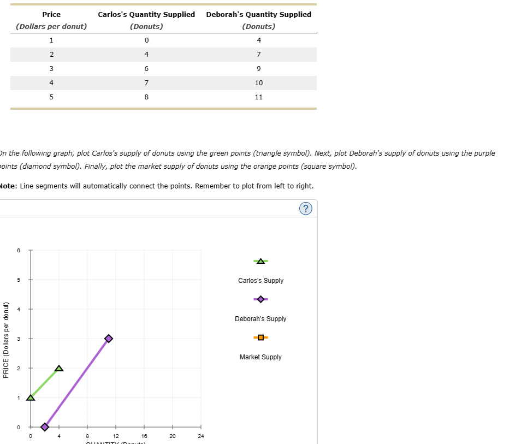Click the purple diamond point at price 0
521x444 pixels.
45,427
